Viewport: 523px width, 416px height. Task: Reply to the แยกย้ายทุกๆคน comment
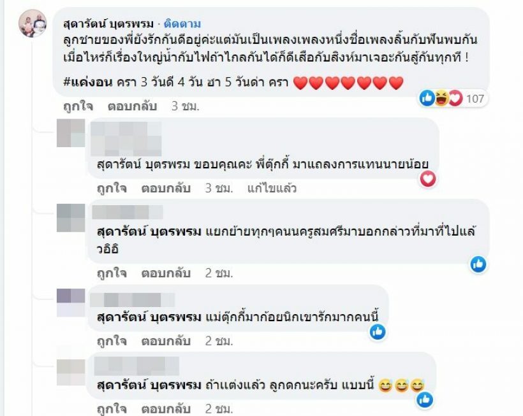[x=166, y=273]
